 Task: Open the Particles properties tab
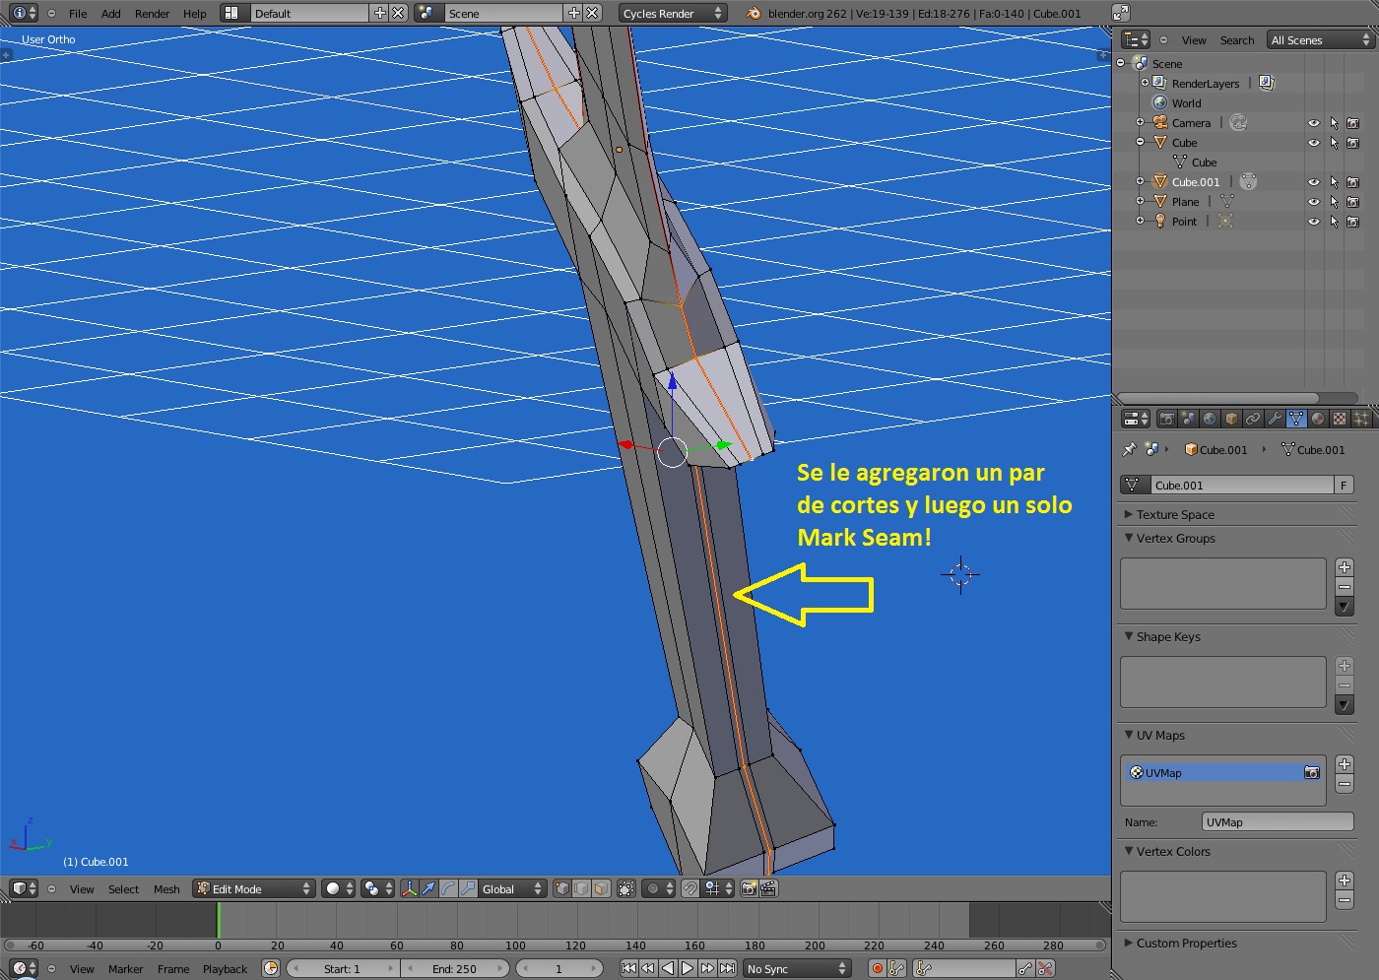1361,419
